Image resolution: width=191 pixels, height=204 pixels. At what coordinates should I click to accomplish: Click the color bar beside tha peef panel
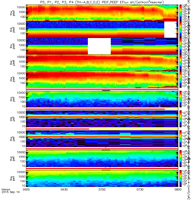coord(181,13)
